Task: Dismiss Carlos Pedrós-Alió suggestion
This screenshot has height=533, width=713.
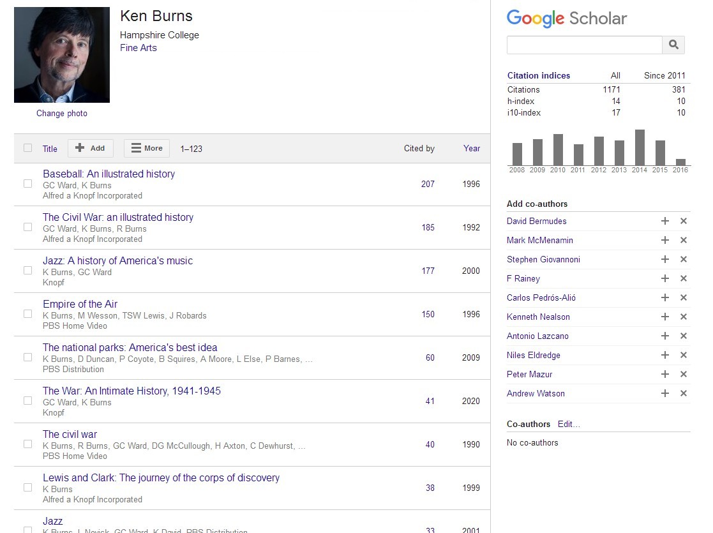Action: click(683, 297)
